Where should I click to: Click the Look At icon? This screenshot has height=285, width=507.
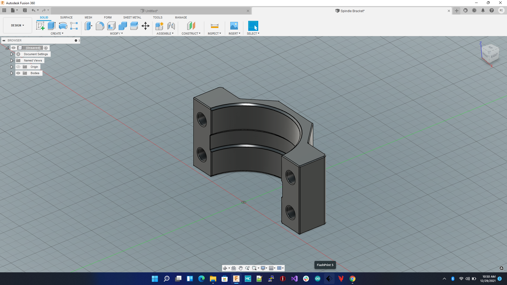click(234, 268)
